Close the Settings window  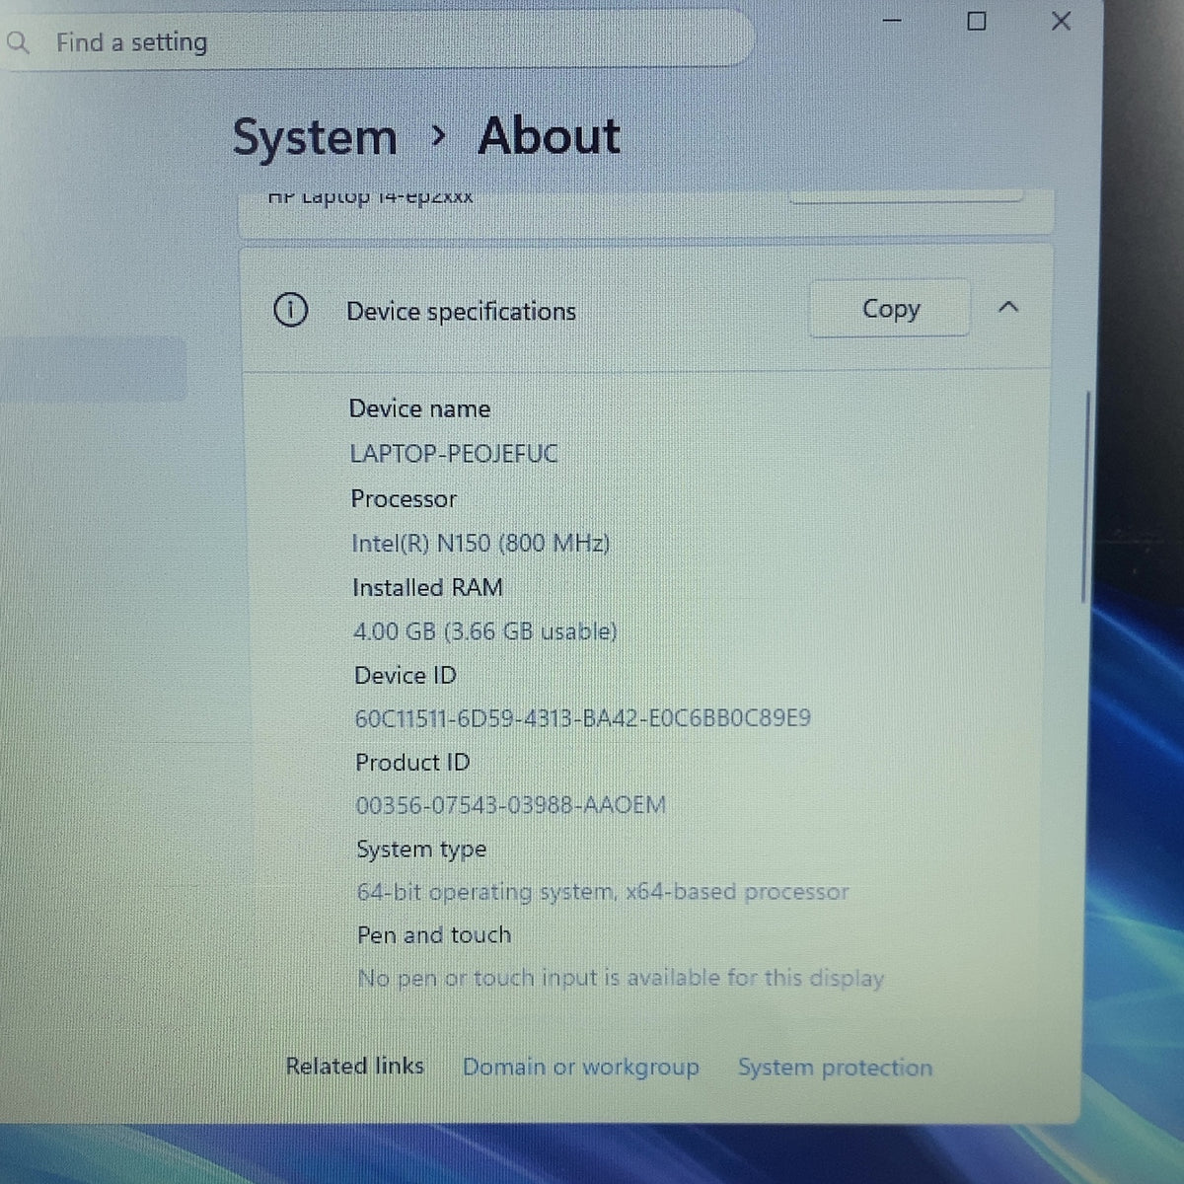pos(1061,21)
